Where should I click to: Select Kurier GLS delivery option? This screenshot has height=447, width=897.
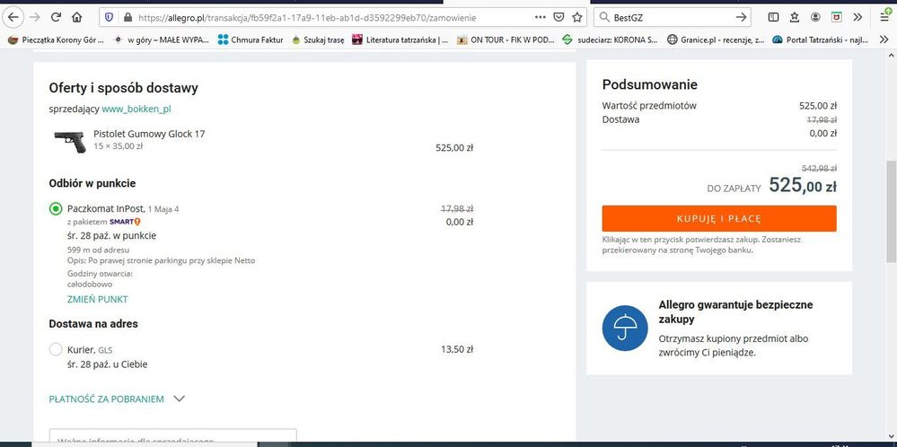click(56, 349)
